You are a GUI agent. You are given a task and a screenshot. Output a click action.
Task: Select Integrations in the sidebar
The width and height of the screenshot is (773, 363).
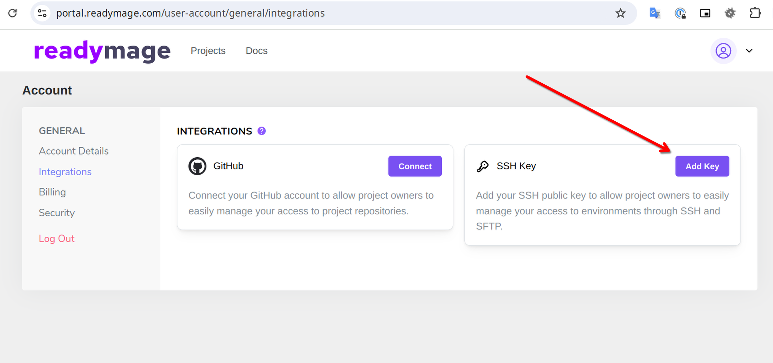click(65, 172)
